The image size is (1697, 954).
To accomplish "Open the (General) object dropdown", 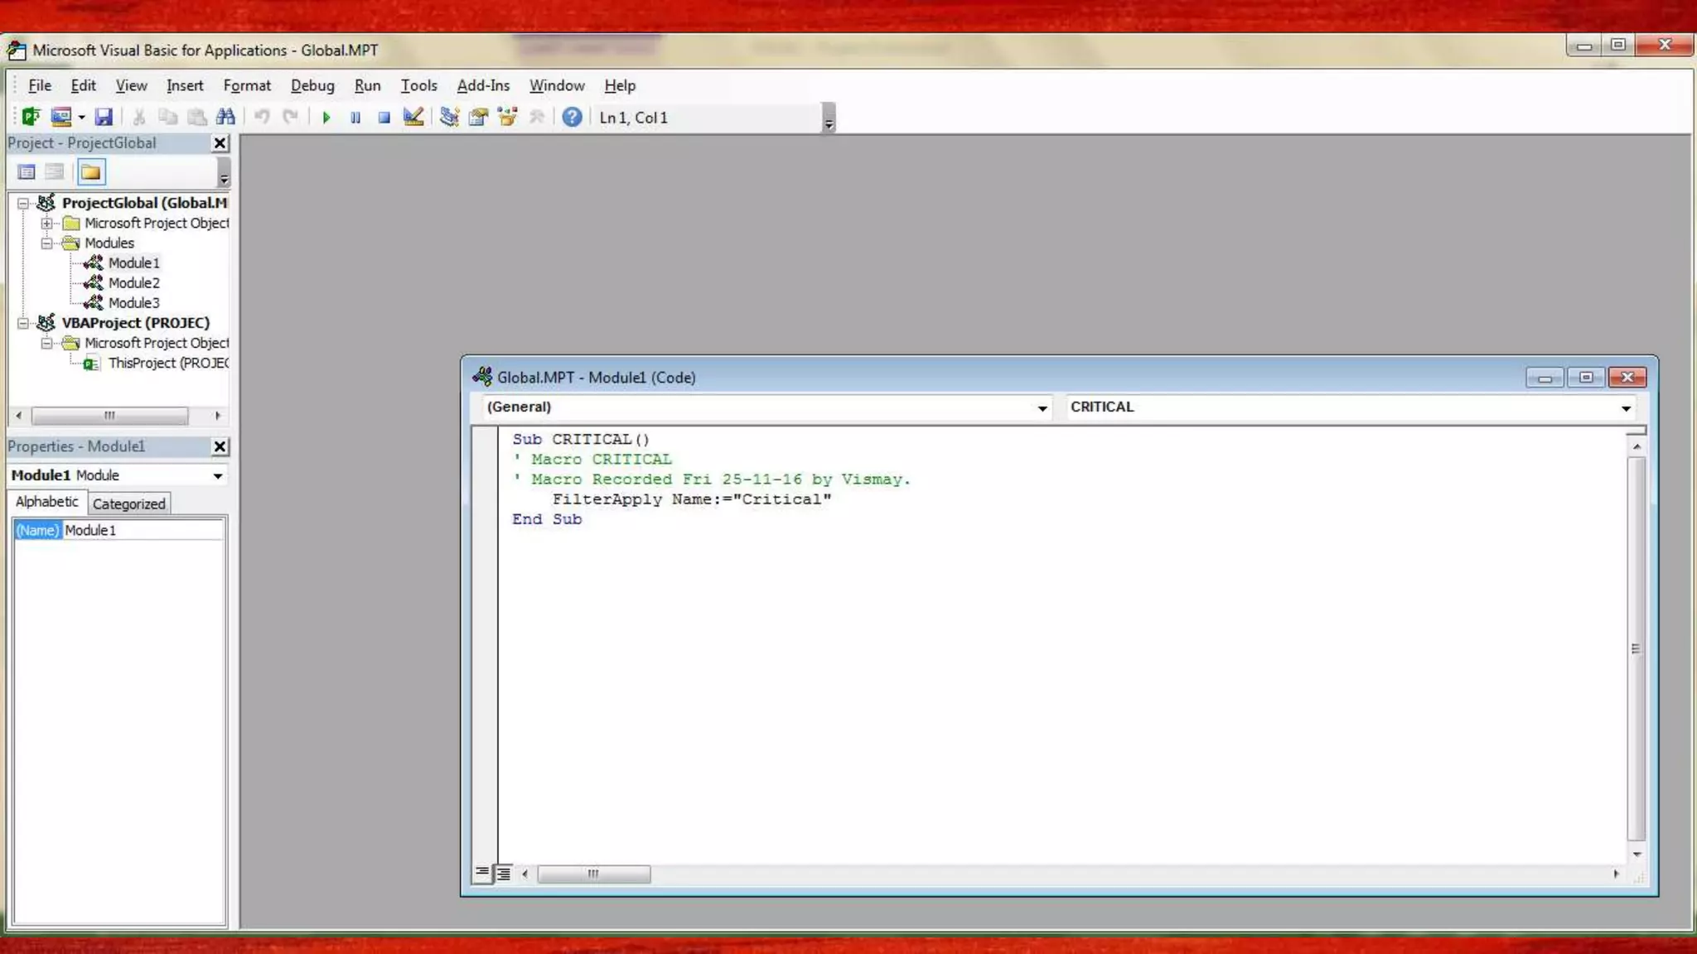I will (1042, 407).
